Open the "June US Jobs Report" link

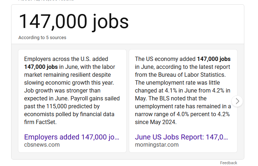point(181,137)
